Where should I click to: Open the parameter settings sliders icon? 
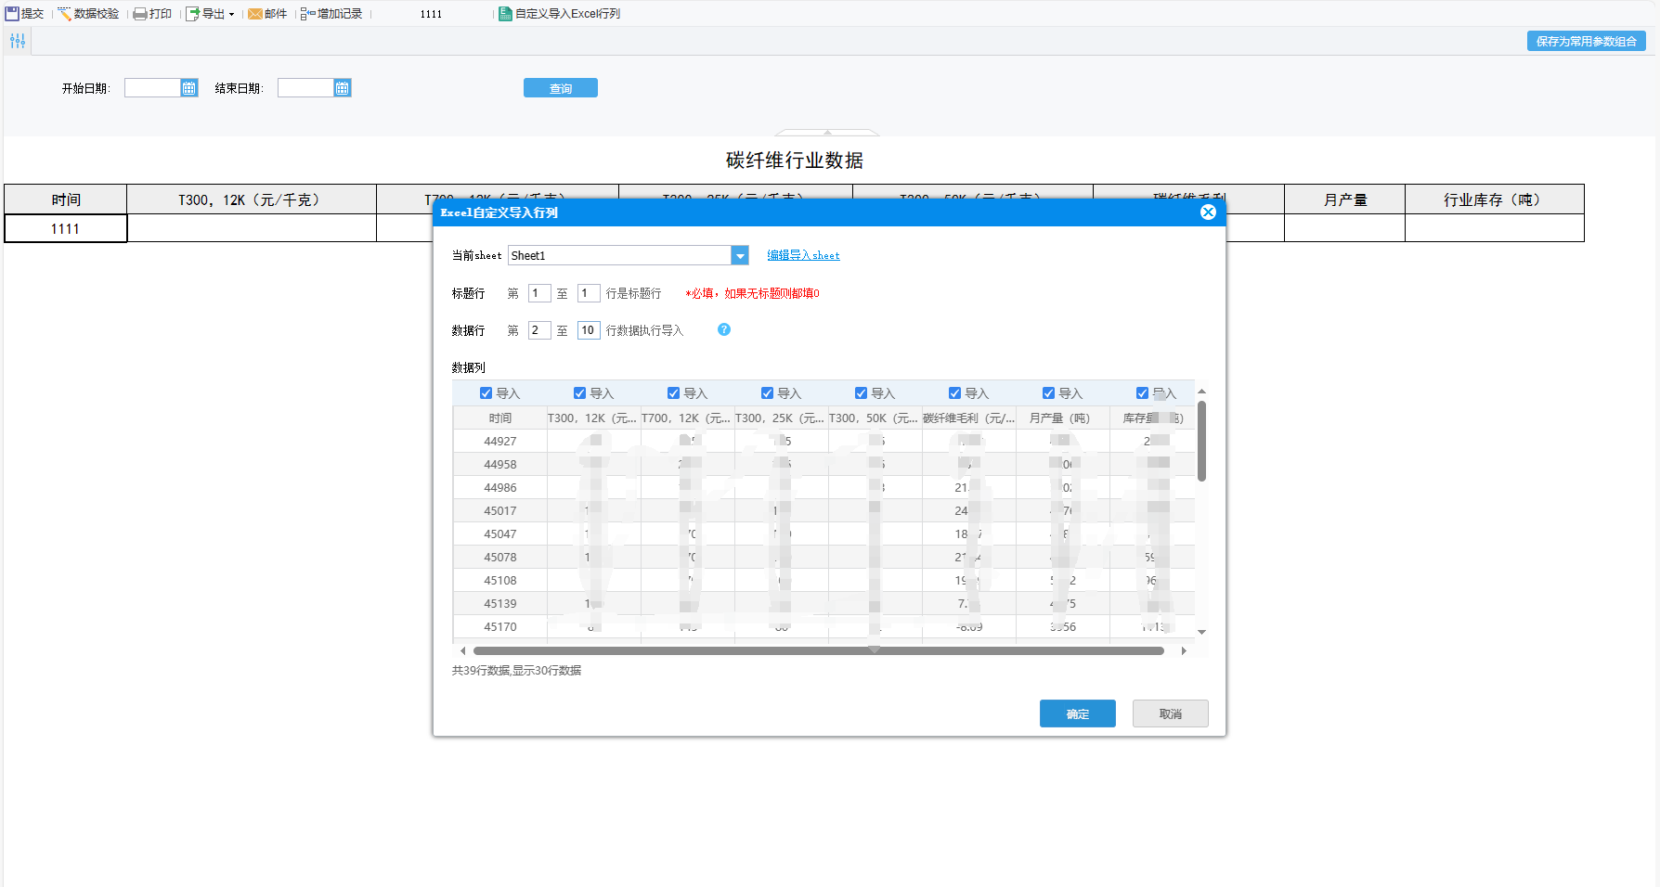tap(18, 41)
